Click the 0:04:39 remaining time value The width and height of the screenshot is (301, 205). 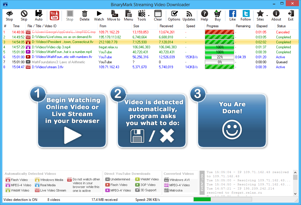click(x=240, y=57)
